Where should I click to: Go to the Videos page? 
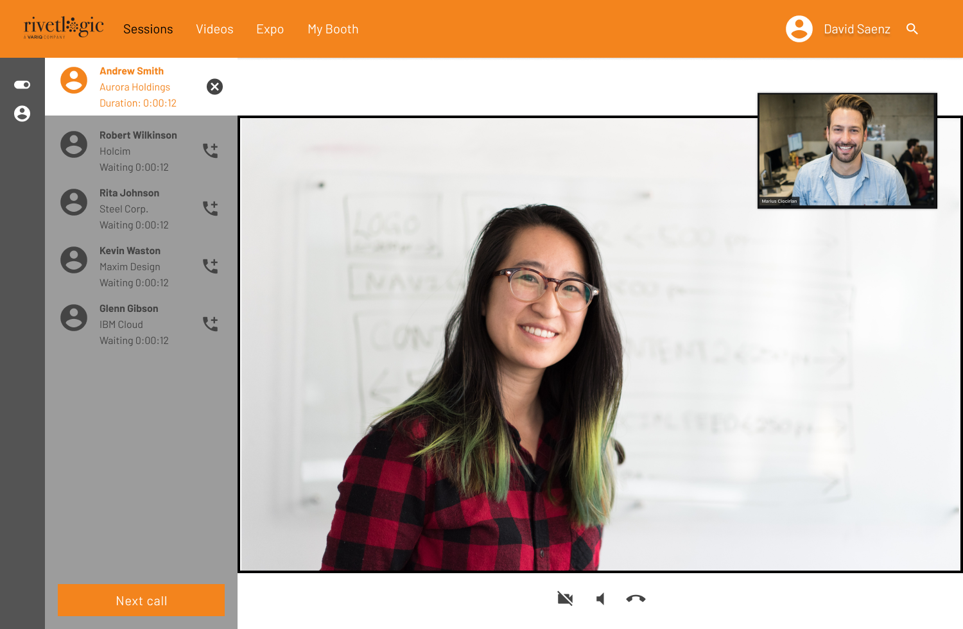coord(214,29)
